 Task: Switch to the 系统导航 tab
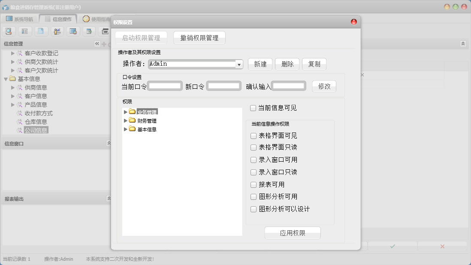(20, 19)
